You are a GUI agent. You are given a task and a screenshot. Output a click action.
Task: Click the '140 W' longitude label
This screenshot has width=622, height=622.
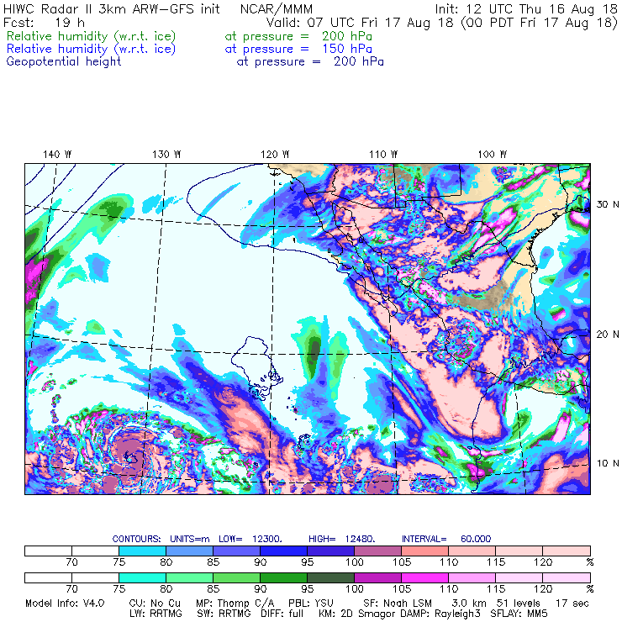(57, 155)
